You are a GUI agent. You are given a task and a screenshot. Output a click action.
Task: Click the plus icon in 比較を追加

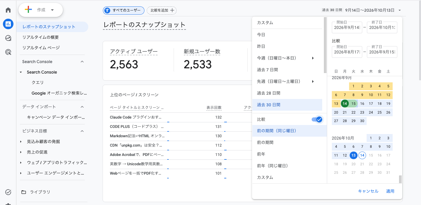click(x=172, y=10)
